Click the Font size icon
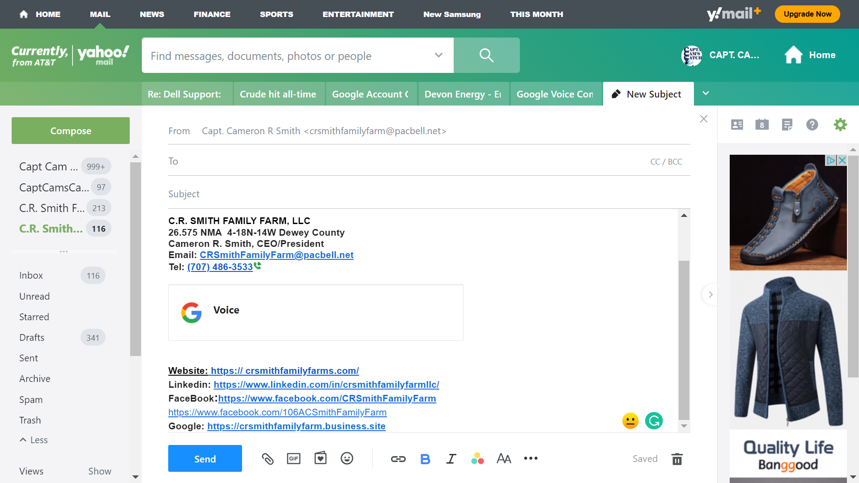 pyautogui.click(x=503, y=458)
